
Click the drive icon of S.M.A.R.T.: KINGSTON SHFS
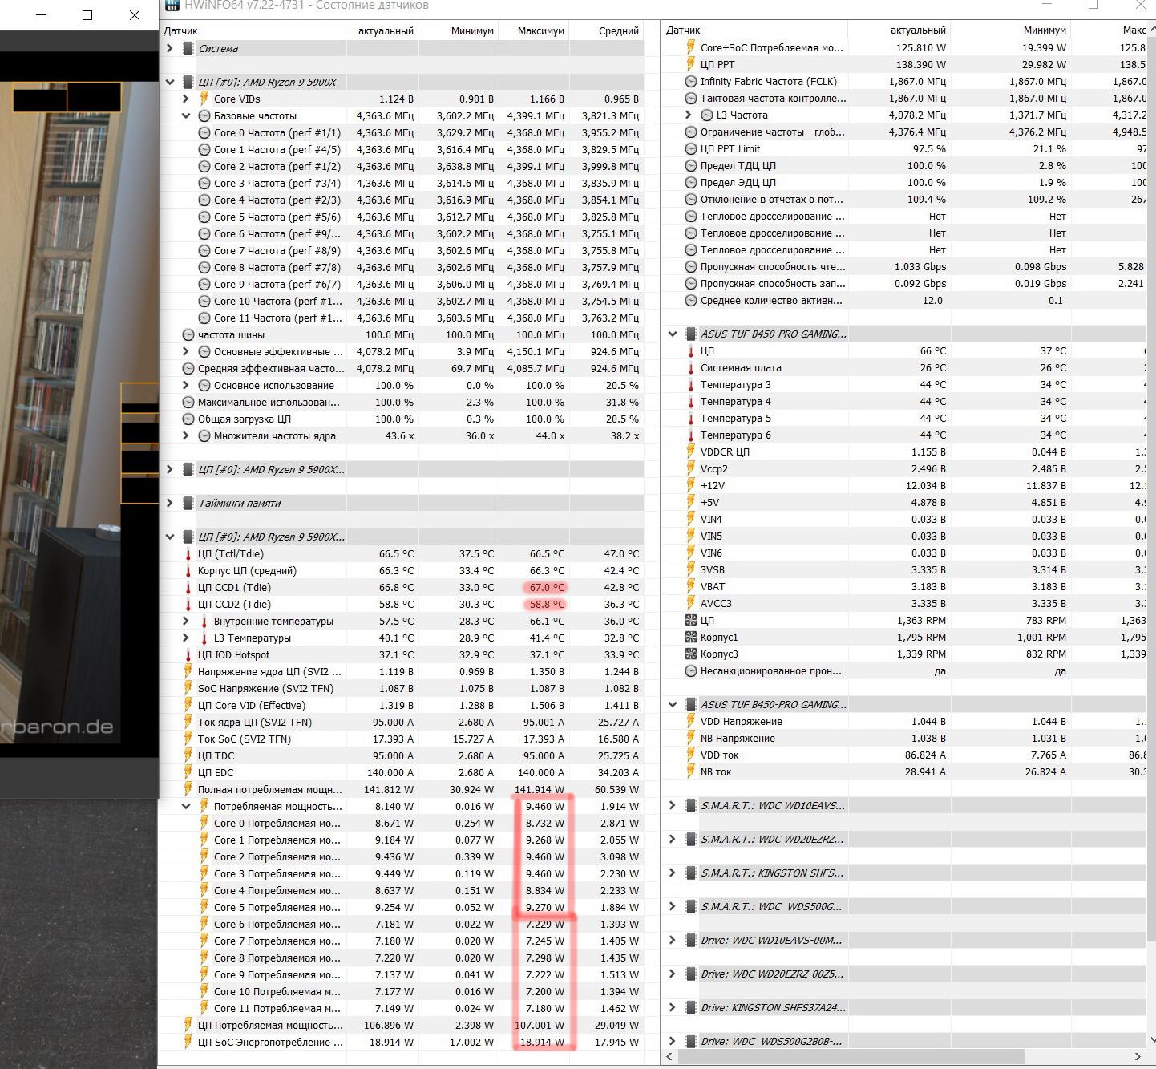pos(691,873)
